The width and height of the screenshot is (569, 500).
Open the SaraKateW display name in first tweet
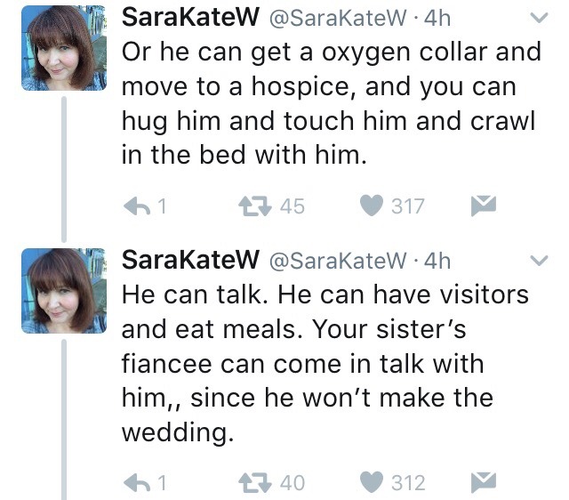(x=189, y=18)
